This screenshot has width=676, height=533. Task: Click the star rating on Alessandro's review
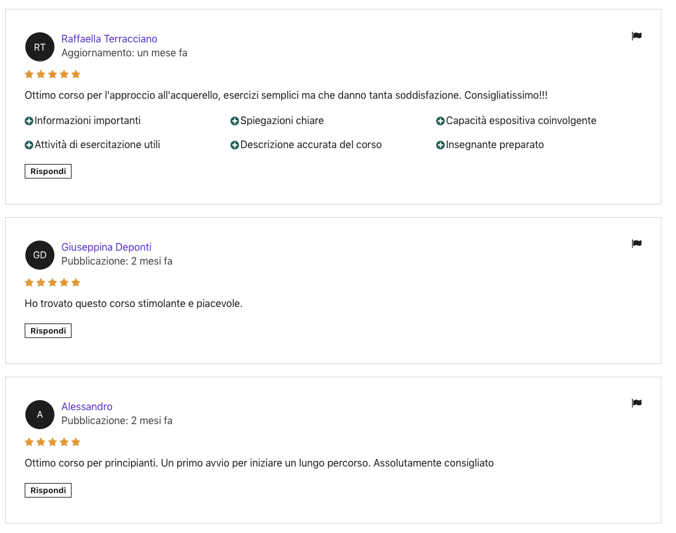tap(53, 442)
